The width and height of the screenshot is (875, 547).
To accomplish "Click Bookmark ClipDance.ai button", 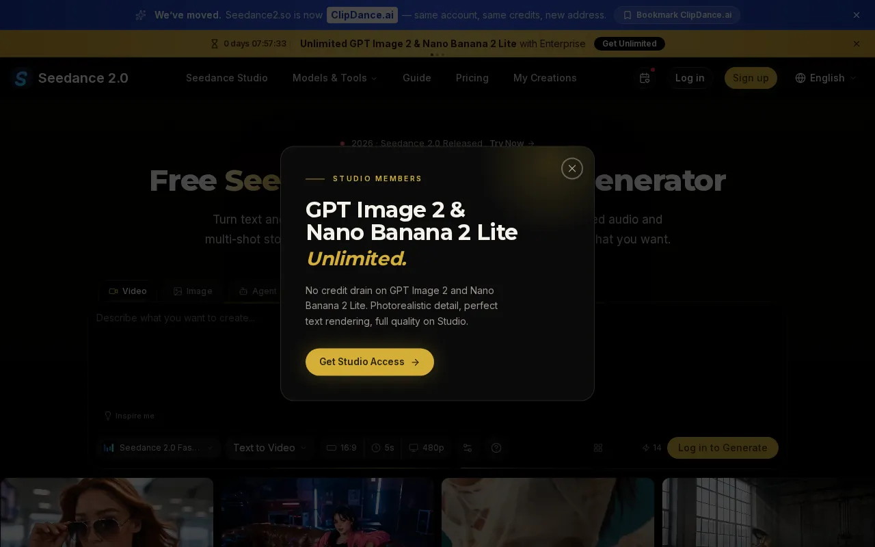I will [x=677, y=15].
